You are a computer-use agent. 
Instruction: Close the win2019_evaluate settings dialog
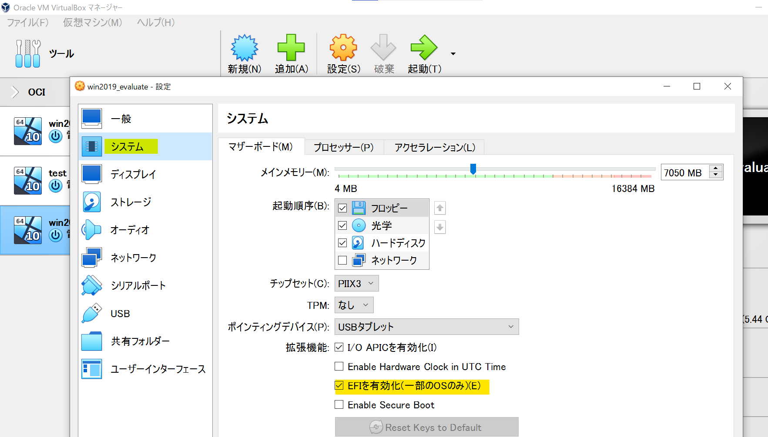pos(728,86)
